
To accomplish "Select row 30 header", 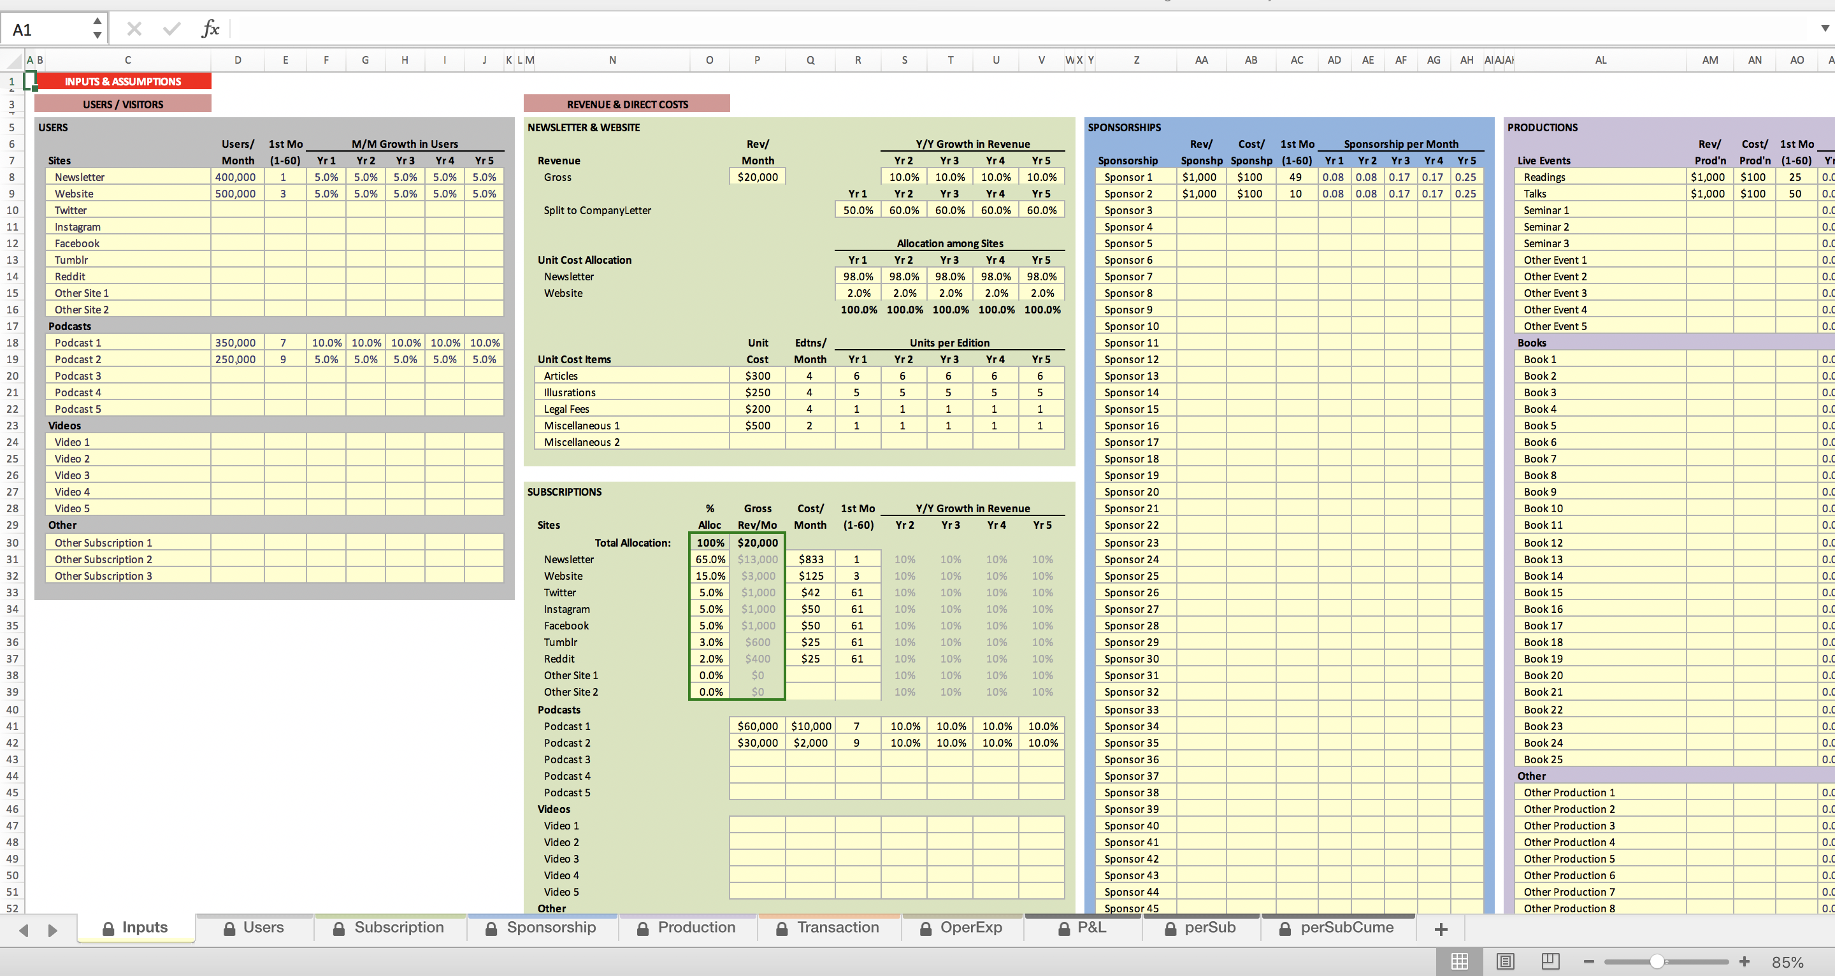I will 12,543.
